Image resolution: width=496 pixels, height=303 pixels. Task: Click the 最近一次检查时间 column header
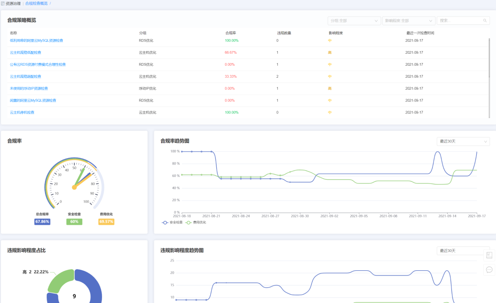click(420, 33)
